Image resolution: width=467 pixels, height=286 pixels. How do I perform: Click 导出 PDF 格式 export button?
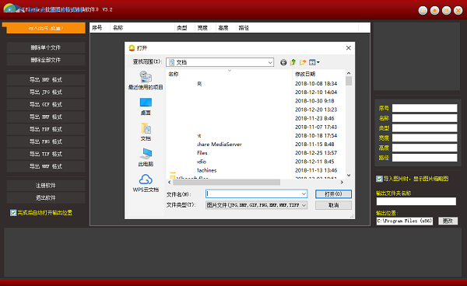(x=46, y=129)
